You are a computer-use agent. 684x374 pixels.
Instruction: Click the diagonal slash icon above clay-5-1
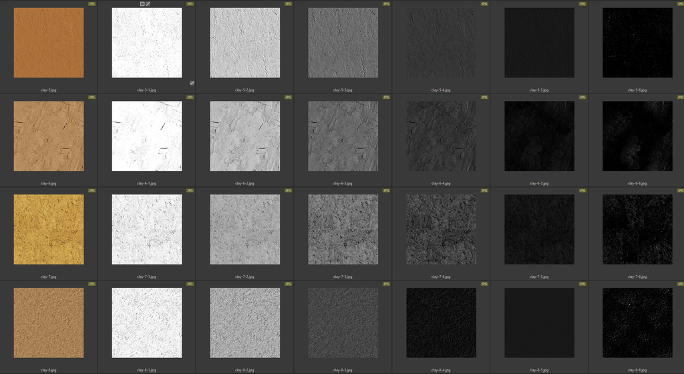click(x=148, y=4)
